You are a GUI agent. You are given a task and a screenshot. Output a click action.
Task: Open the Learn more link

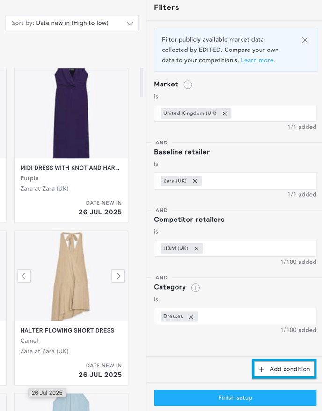click(x=258, y=60)
